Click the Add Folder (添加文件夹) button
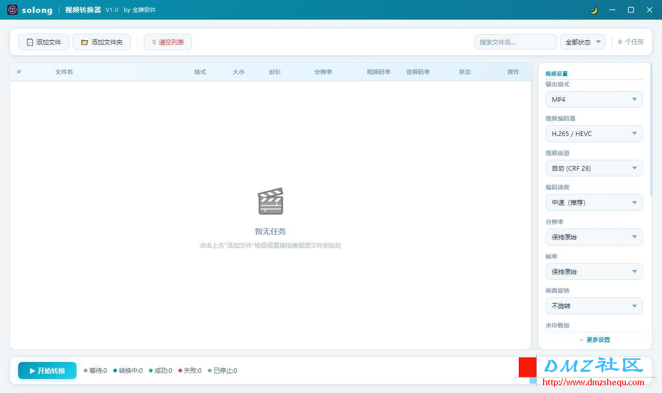This screenshot has width=662, height=393. coord(101,42)
